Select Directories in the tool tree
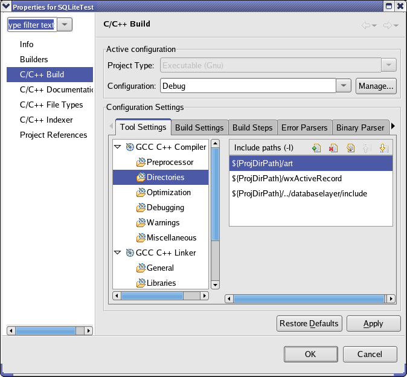 tap(161, 178)
